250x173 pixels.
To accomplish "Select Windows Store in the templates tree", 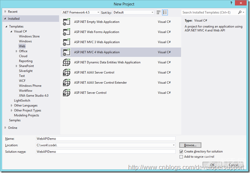I will click(29, 36).
